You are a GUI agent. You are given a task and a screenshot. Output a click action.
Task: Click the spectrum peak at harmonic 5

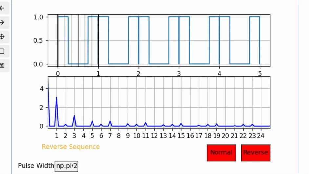pos(92,121)
